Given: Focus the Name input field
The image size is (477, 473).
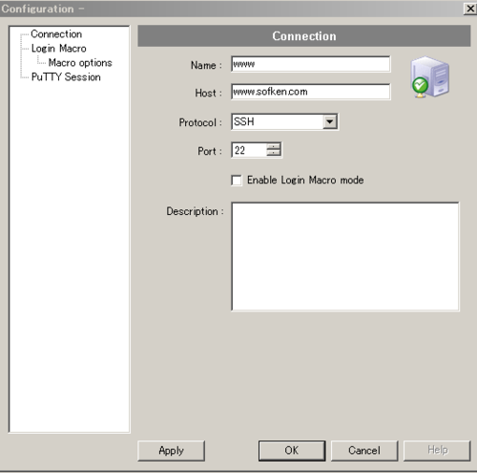Looking at the screenshot, I should coord(311,64).
